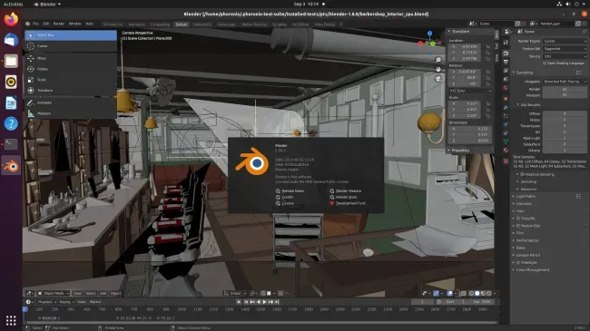Toggle the Motion Blur checkbox
This screenshot has height=331, width=590.
click(518, 226)
